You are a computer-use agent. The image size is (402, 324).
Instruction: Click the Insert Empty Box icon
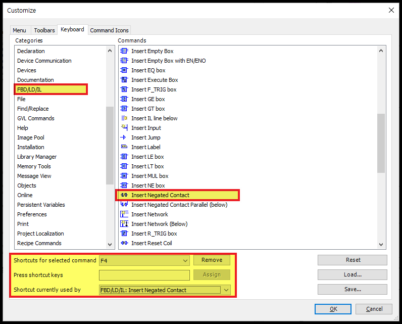(124, 51)
